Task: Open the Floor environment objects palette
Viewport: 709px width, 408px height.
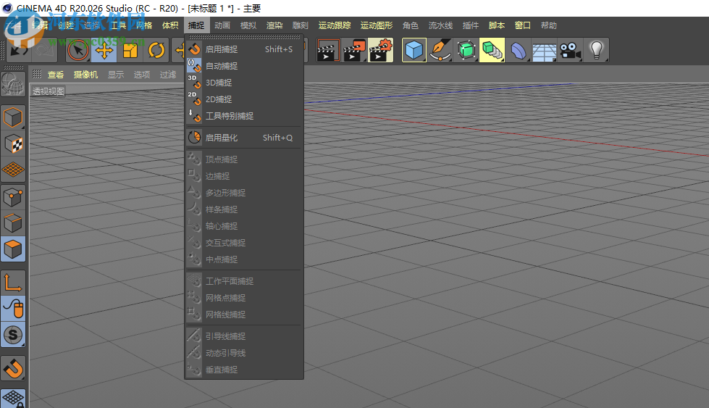Action: click(x=545, y=50)
